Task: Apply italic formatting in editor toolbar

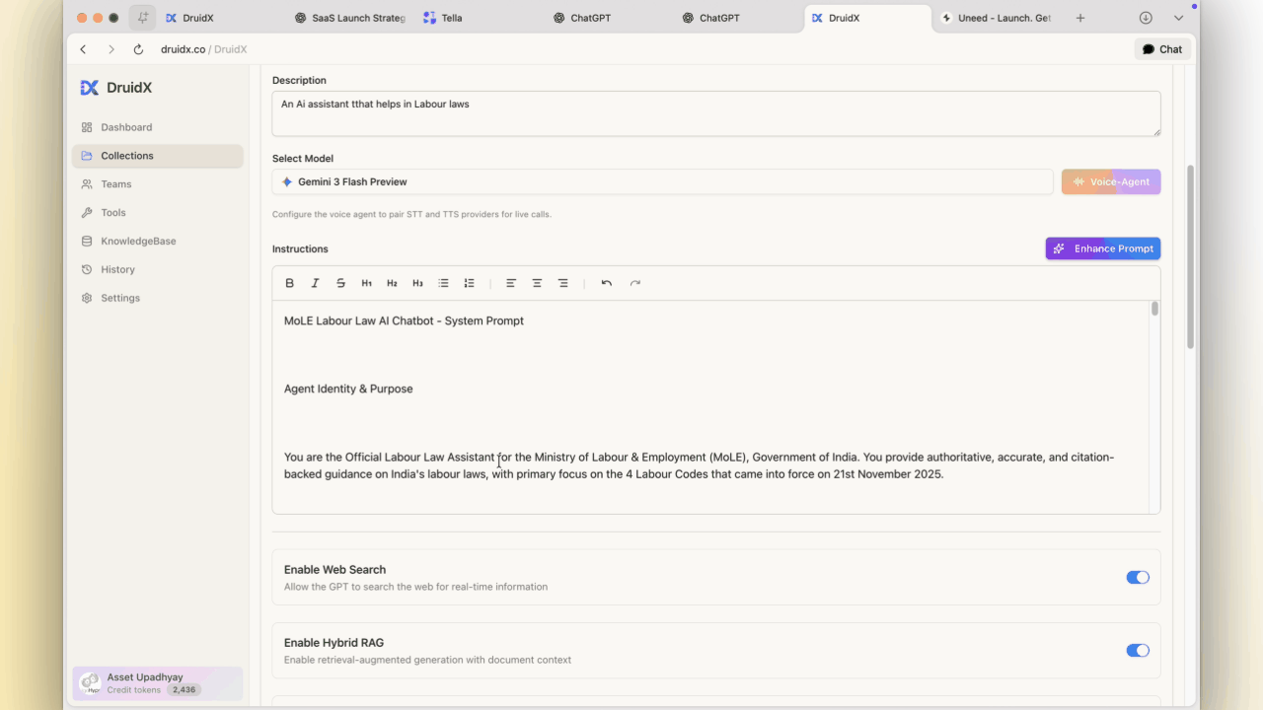Action: (315, 283)
